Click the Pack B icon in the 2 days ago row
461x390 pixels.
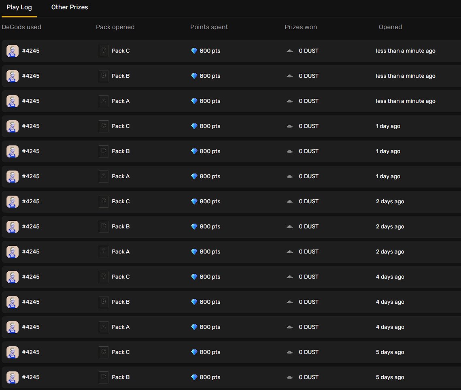click(x=104, y=226)
